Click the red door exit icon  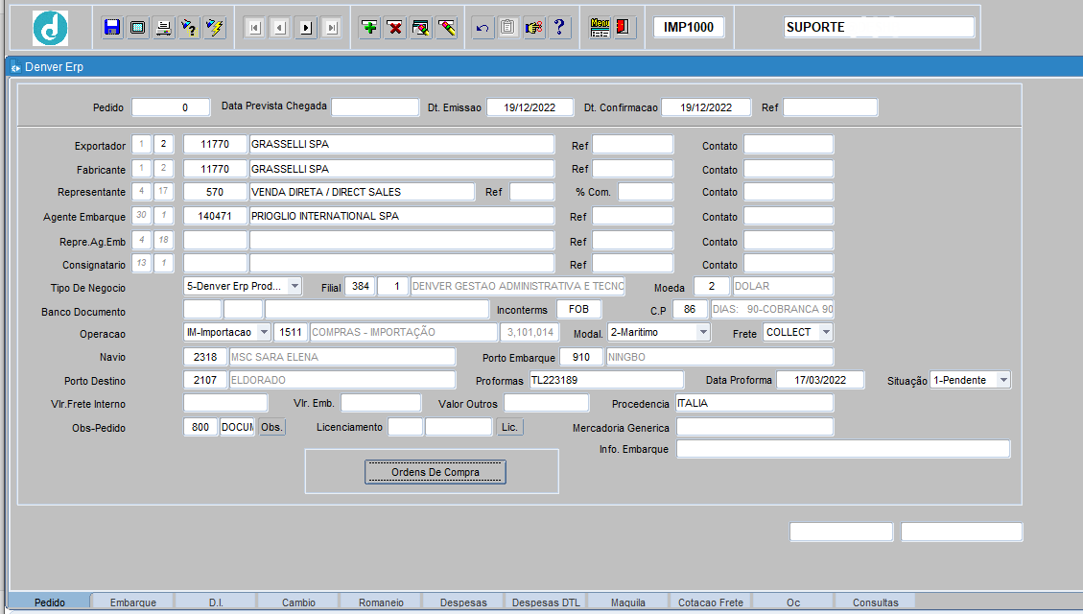coord(624,28)
